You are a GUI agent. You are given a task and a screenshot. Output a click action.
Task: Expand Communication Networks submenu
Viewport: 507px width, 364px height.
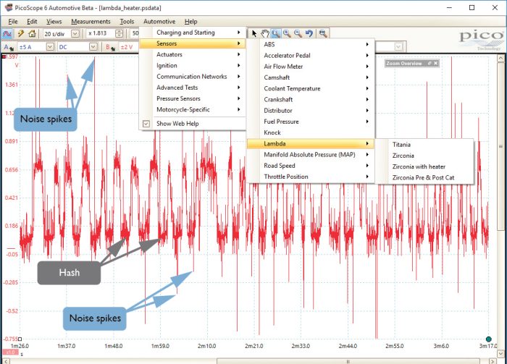click(193, 77)
